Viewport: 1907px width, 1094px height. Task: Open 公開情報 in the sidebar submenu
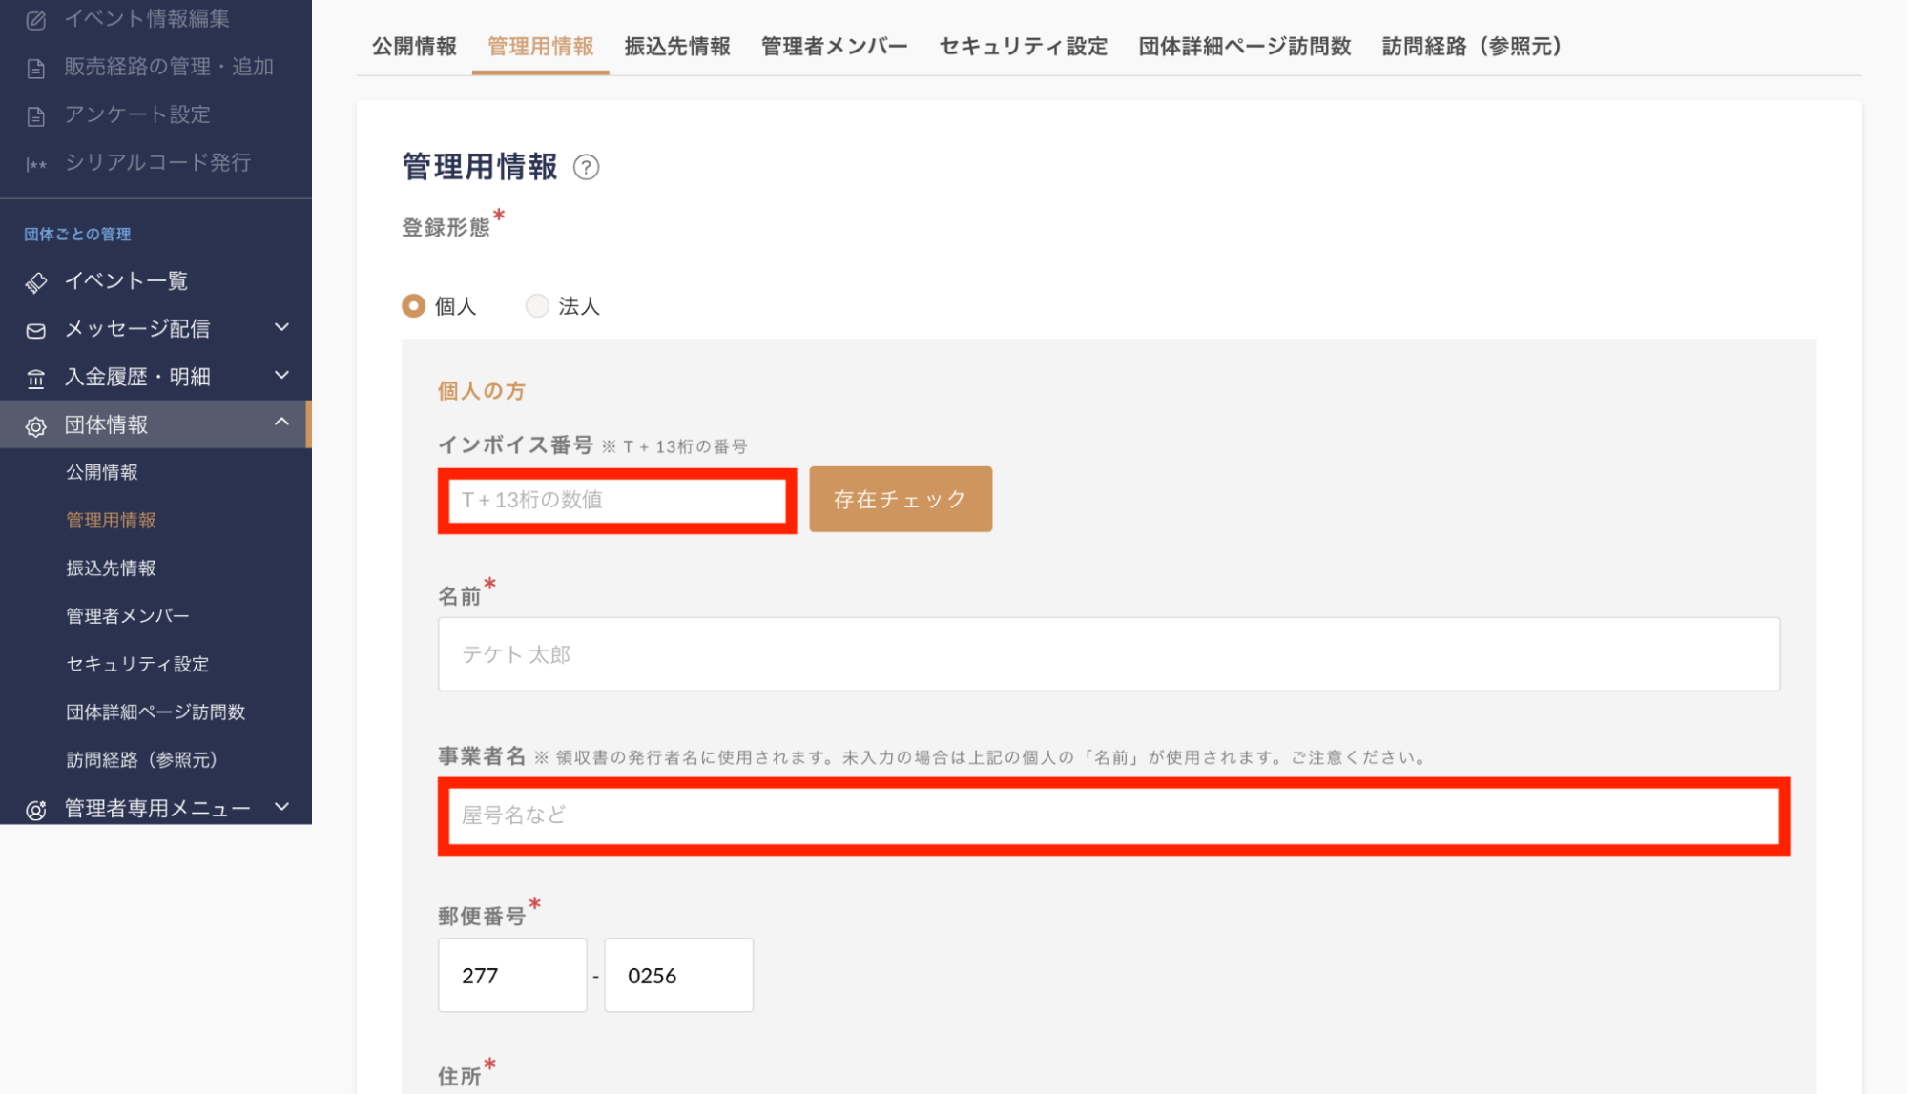click(102, 472)
